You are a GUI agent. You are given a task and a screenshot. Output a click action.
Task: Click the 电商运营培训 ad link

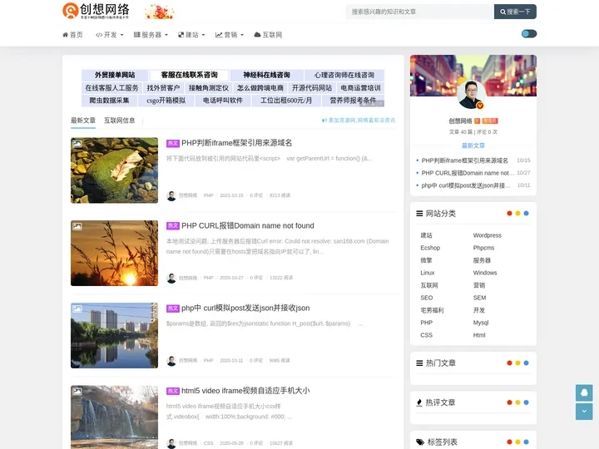(360, 88)
